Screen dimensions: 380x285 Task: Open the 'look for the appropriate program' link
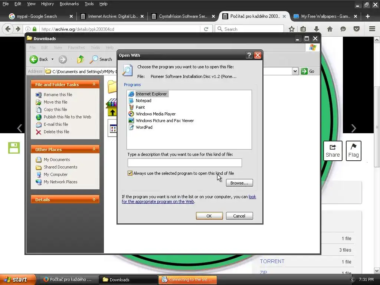click(x=189, y=199)
